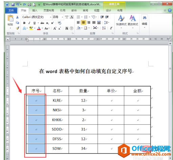Click the 金额 header cell
This screenshot has height=160, width=173.
pos(137,91)
